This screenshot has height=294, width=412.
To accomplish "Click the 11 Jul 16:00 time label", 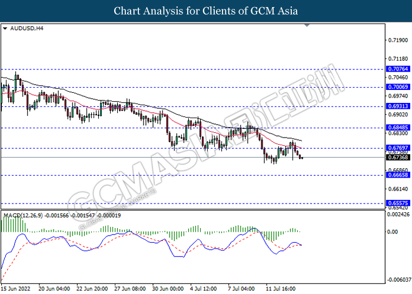I will point(281,289).
